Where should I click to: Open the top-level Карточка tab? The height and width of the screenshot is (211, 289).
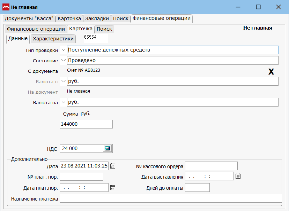point(69,18)
